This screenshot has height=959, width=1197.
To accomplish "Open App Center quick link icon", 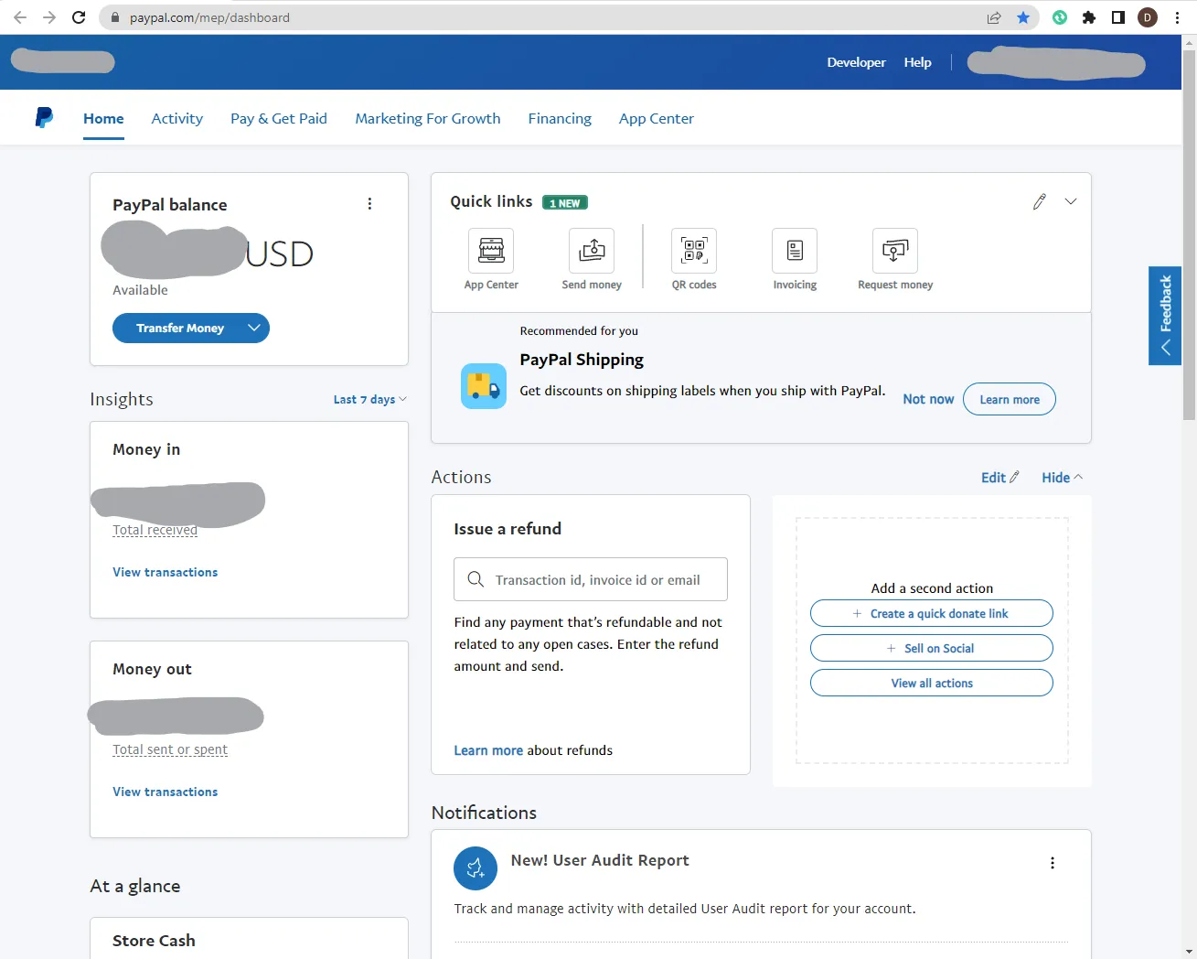I will click(x=491, y=251).
